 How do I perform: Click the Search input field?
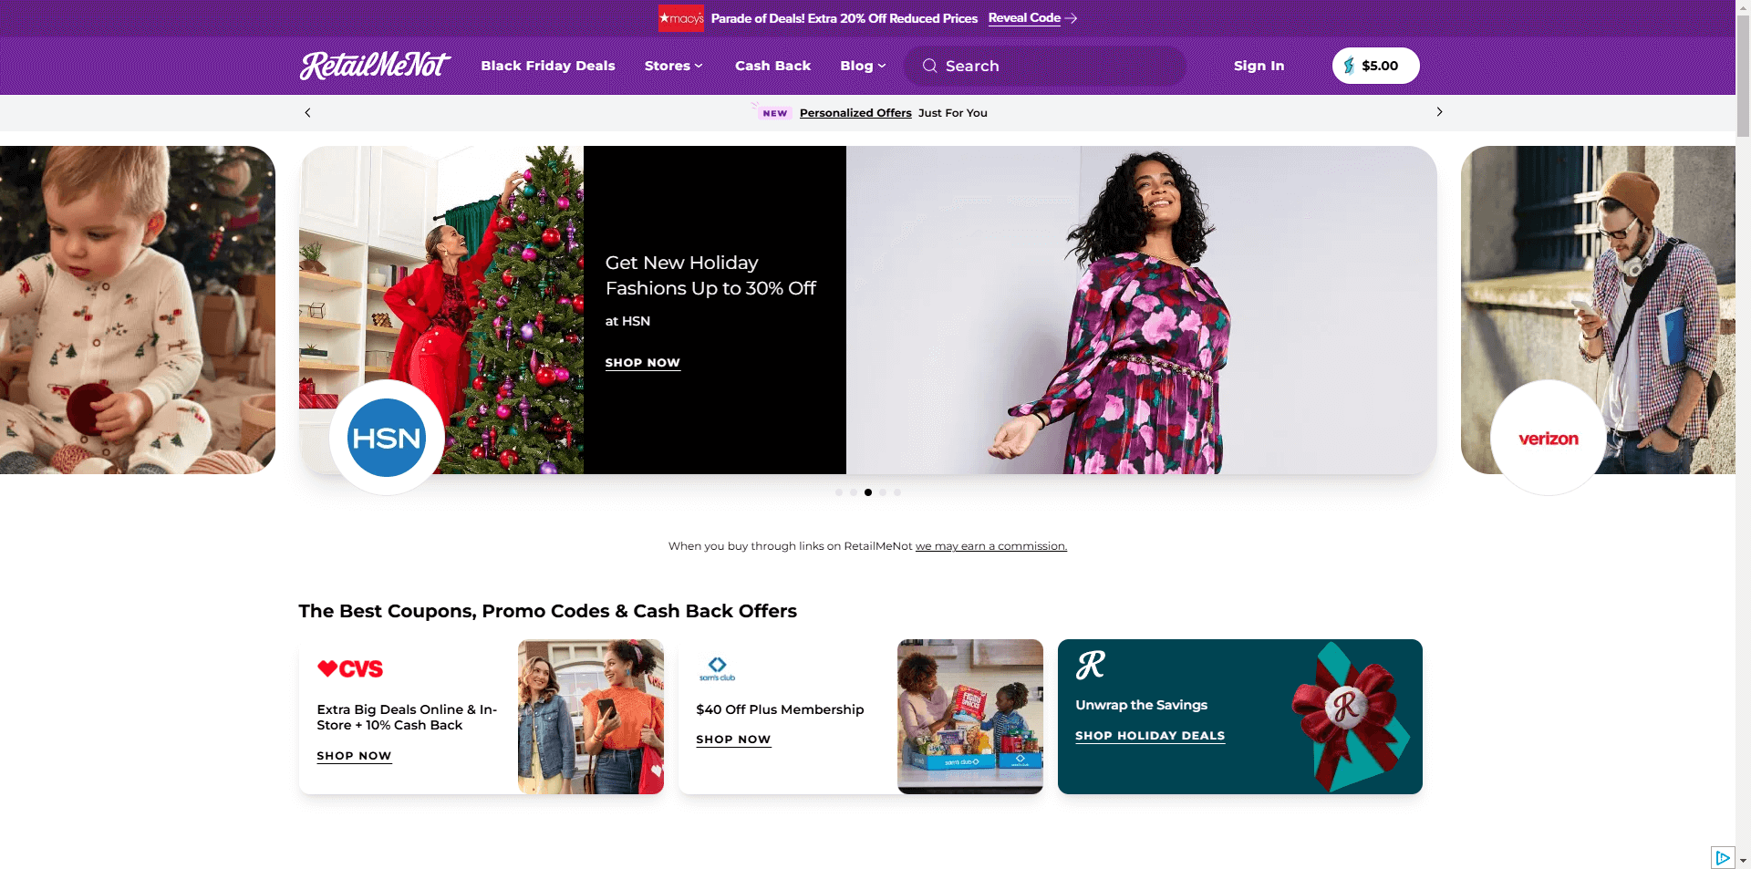tap(1044, 66)
